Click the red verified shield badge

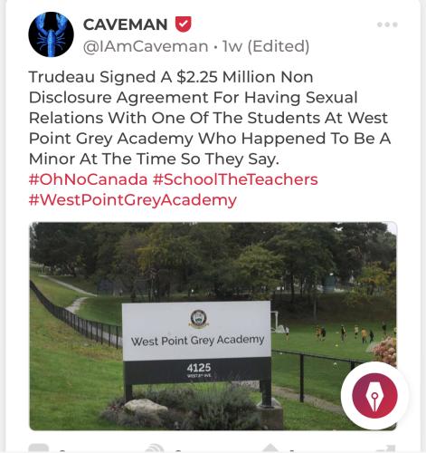[184, 24]
